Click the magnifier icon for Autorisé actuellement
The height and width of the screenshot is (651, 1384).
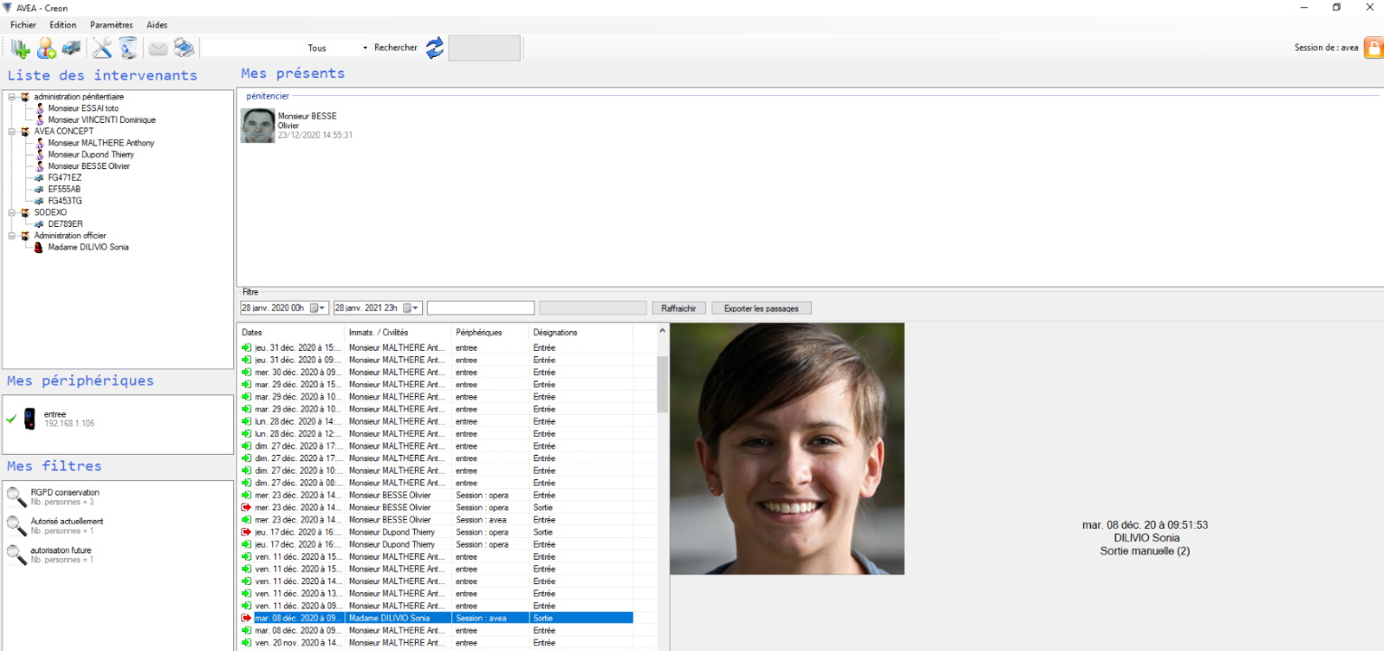(16, 525)
